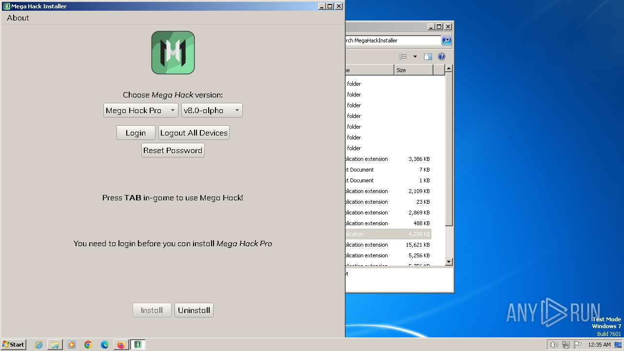Launch Firefox from taskbar
The height and width of the screenshot is (351, 624).
click(121, 345)
